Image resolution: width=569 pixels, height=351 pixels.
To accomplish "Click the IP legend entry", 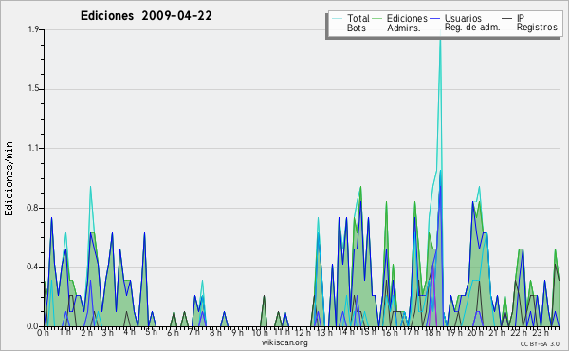I will (x=513, y=18).
